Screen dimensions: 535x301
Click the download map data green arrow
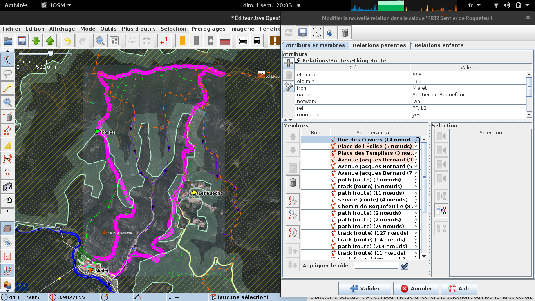tap(36, 41)
